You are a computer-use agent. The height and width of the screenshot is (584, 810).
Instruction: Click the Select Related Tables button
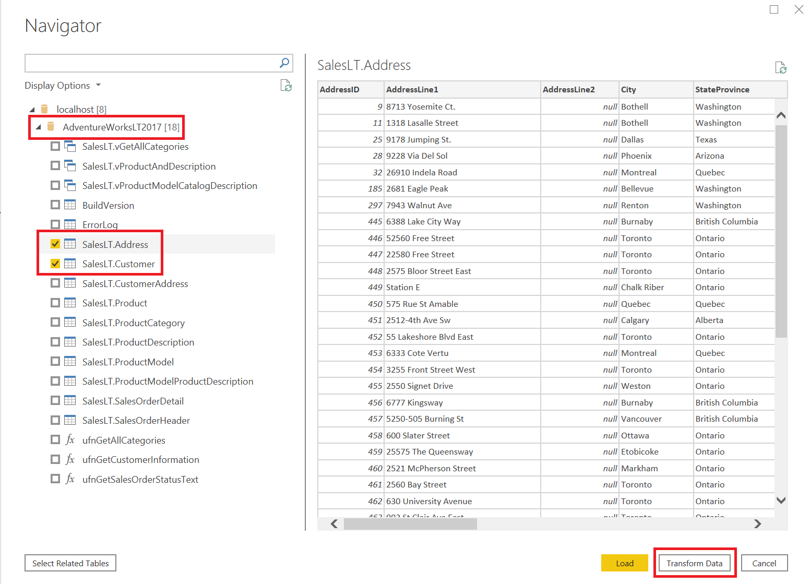[70, 563]
